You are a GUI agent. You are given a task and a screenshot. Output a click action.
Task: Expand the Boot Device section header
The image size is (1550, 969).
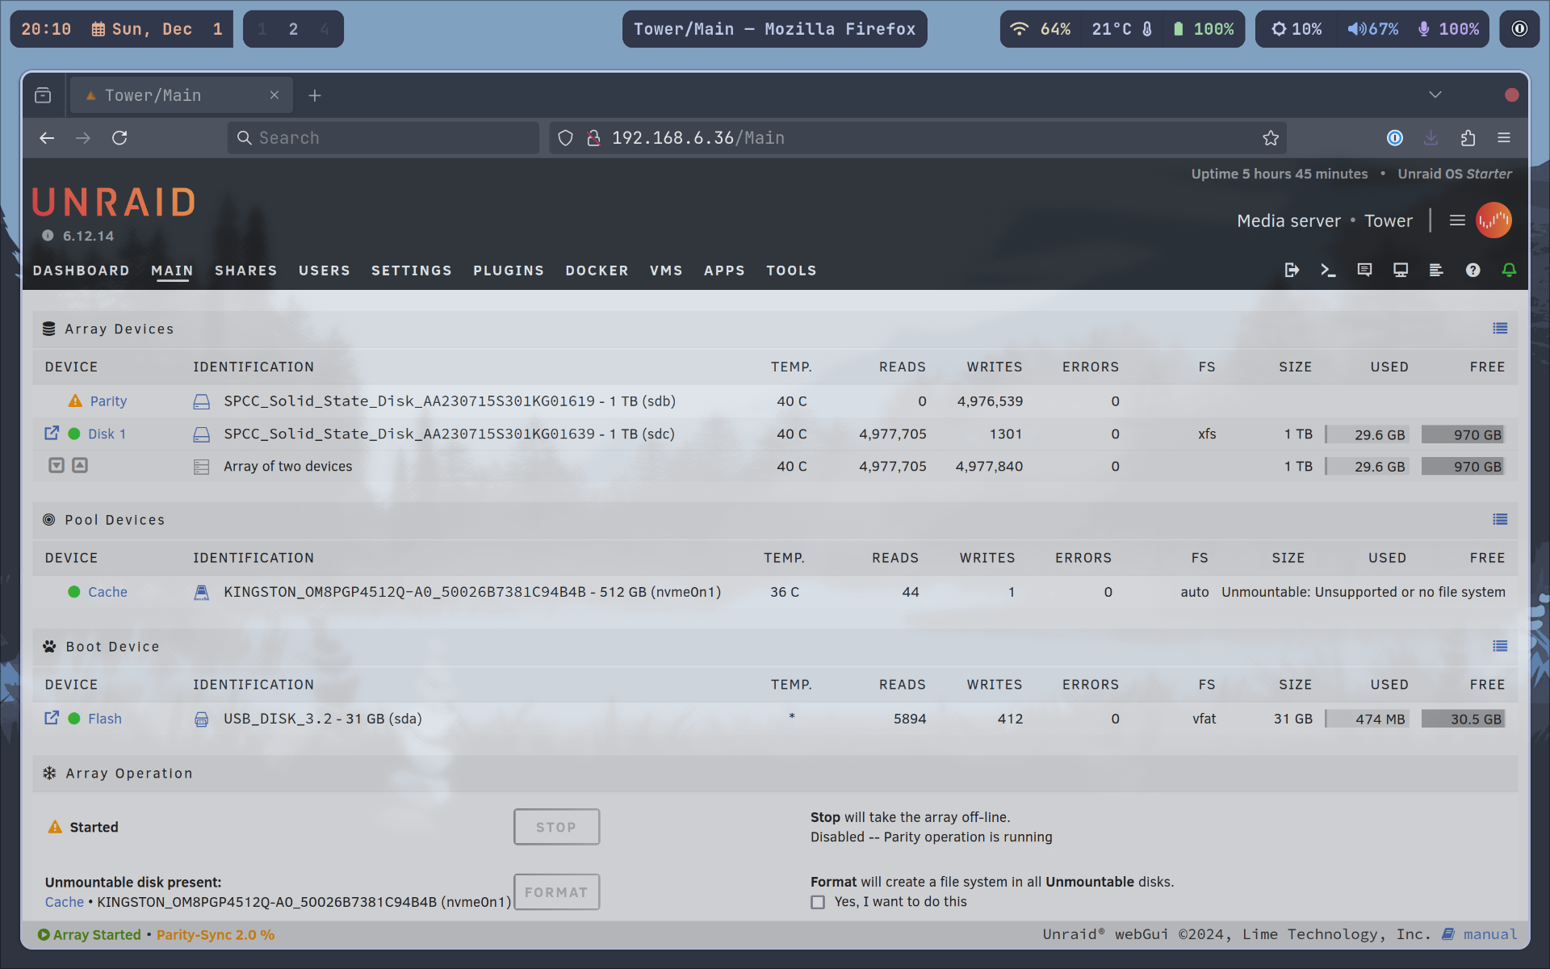[x=111, y=645]
